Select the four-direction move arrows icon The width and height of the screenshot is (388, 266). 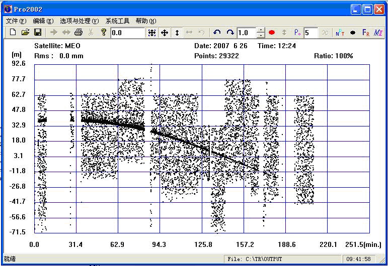tap(165, 33)
